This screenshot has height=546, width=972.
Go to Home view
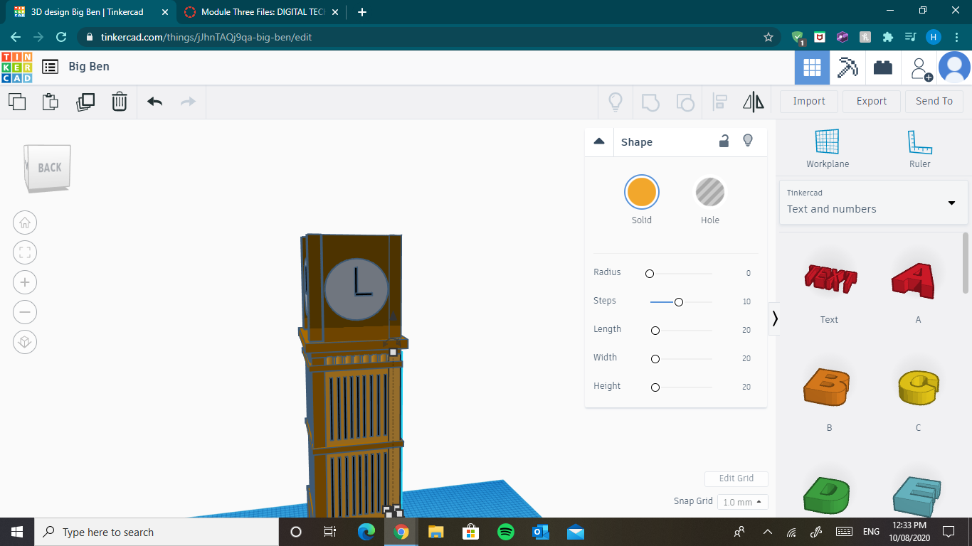point(25,223)
